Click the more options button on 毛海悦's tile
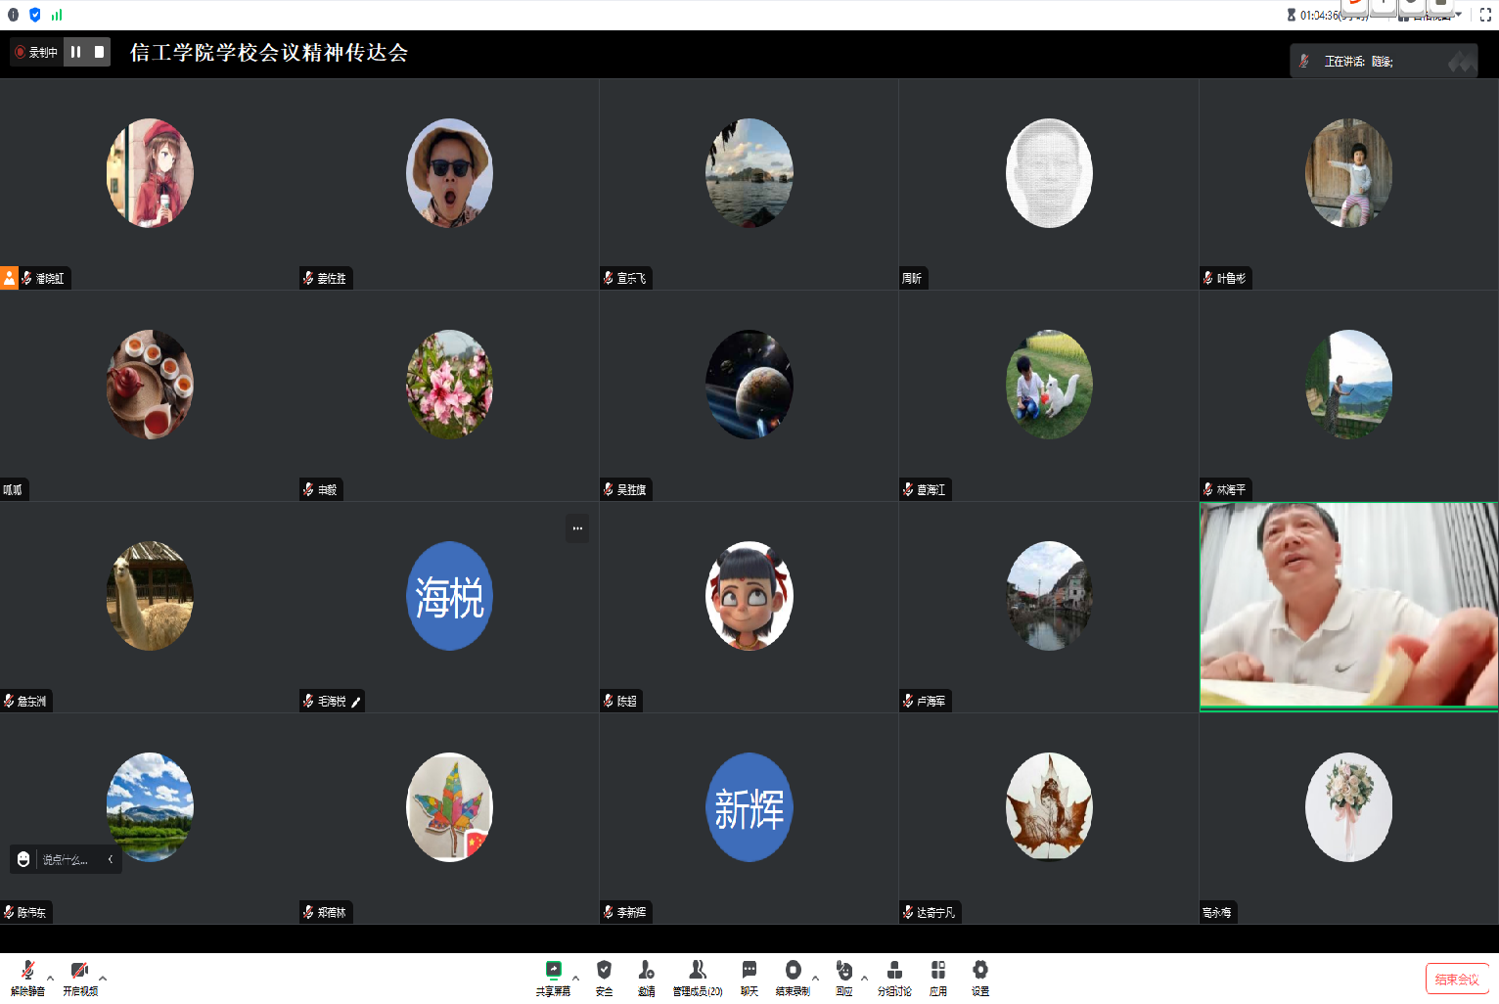Image resolution: width=1499 pixels, height=1004 pixels. pyautogui.click(x=577, y=528)
